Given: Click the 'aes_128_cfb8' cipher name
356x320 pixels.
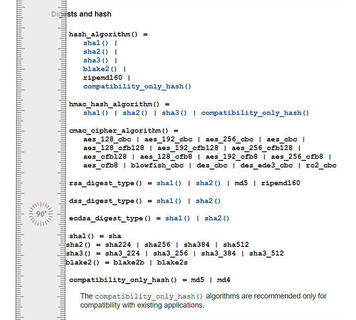Looking at the screenshot, I should tap(166, 157).
